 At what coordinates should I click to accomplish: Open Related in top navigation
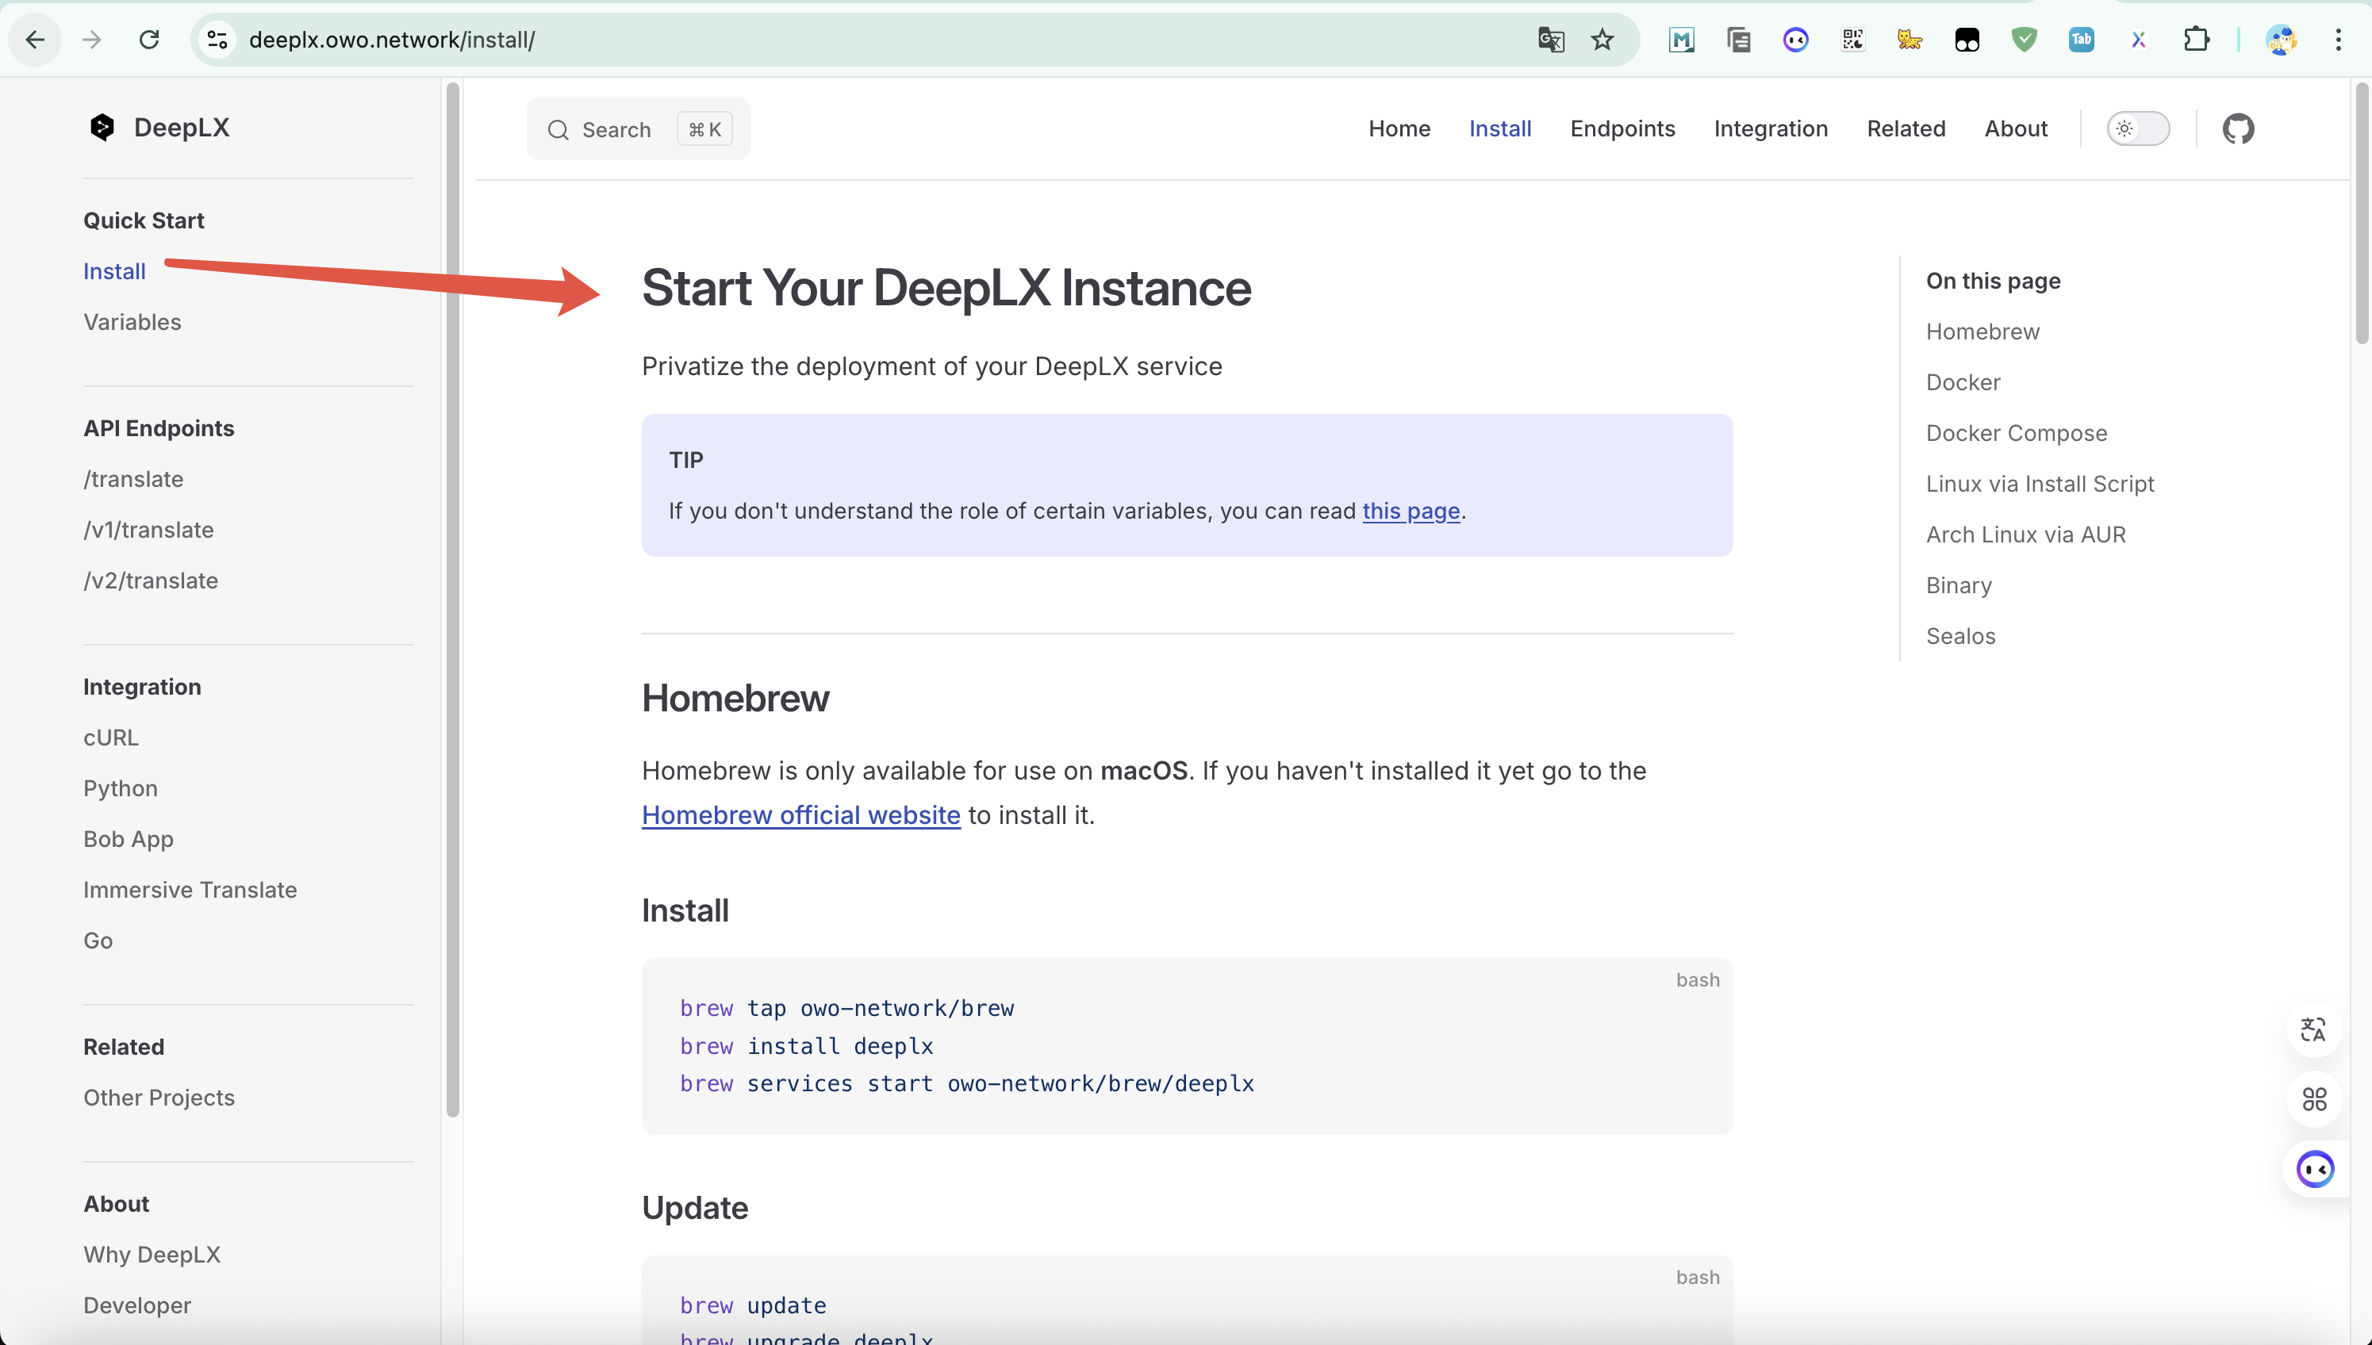(x=1906, y=128)
